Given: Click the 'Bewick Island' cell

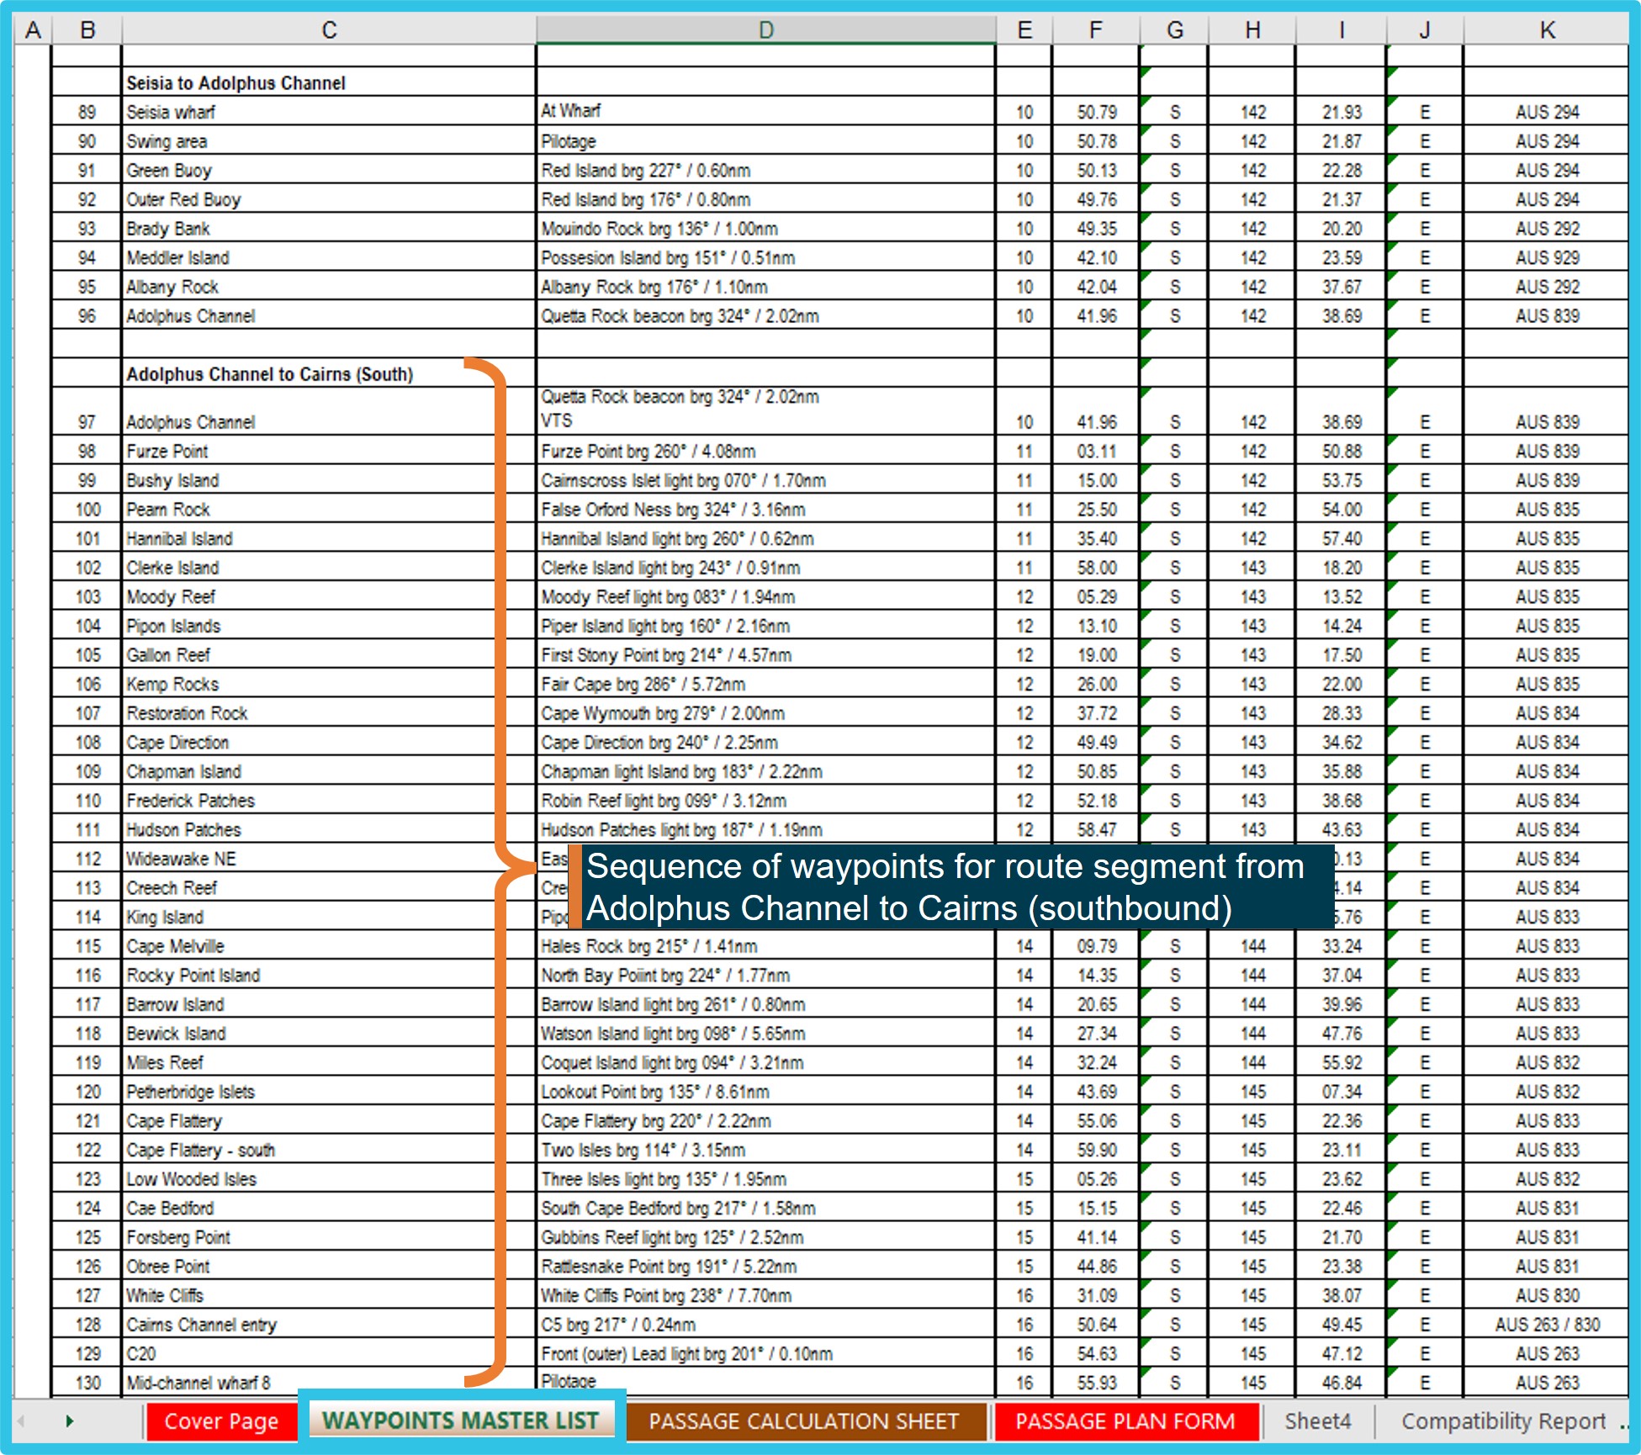Looking at the screenshot, I should 329,1033.
